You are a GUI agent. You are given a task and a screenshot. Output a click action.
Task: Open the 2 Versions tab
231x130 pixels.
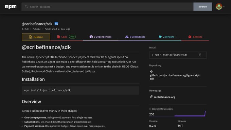coord(166,37)
